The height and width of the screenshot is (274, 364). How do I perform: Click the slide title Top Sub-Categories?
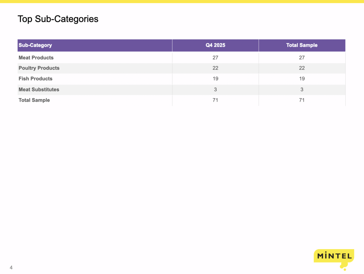[x=58, y=19]
